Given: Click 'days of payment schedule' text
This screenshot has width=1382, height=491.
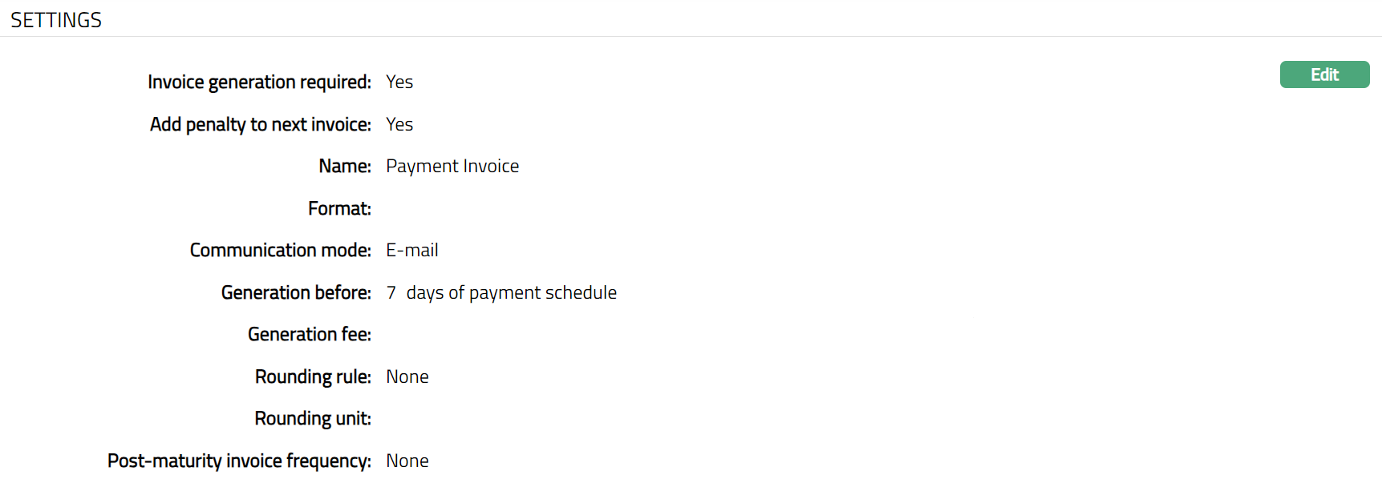Looking at the screenshot, I should (x=512, y=292).
